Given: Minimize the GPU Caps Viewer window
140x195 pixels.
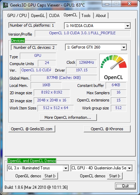Looking at the screenshot, I should (107, 4).
